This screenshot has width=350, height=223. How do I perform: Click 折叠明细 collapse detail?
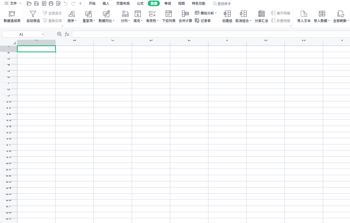click(x=281, y=21)
